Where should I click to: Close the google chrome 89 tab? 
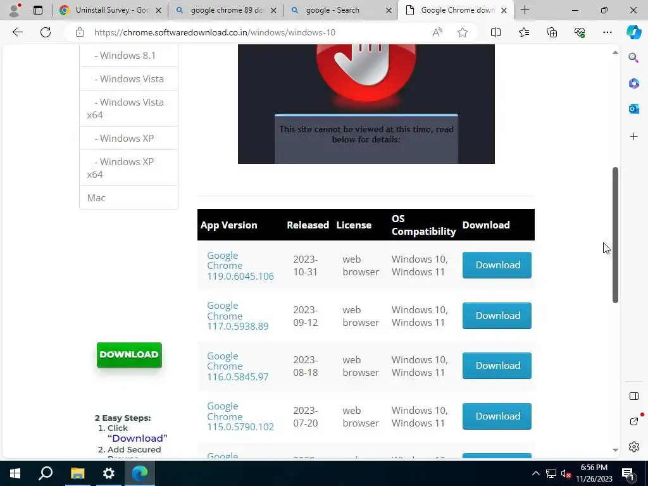(273, 11)
